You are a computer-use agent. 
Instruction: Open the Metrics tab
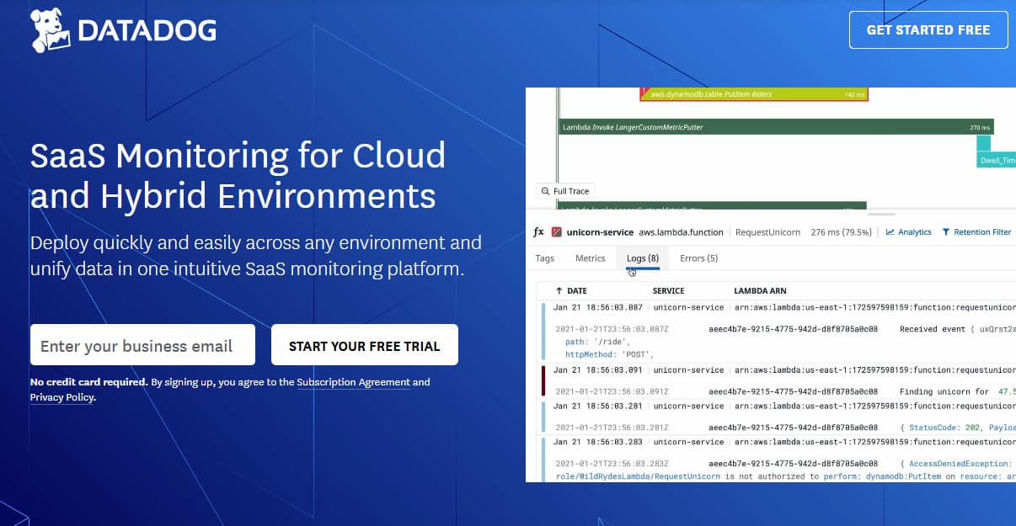[590, 258]
